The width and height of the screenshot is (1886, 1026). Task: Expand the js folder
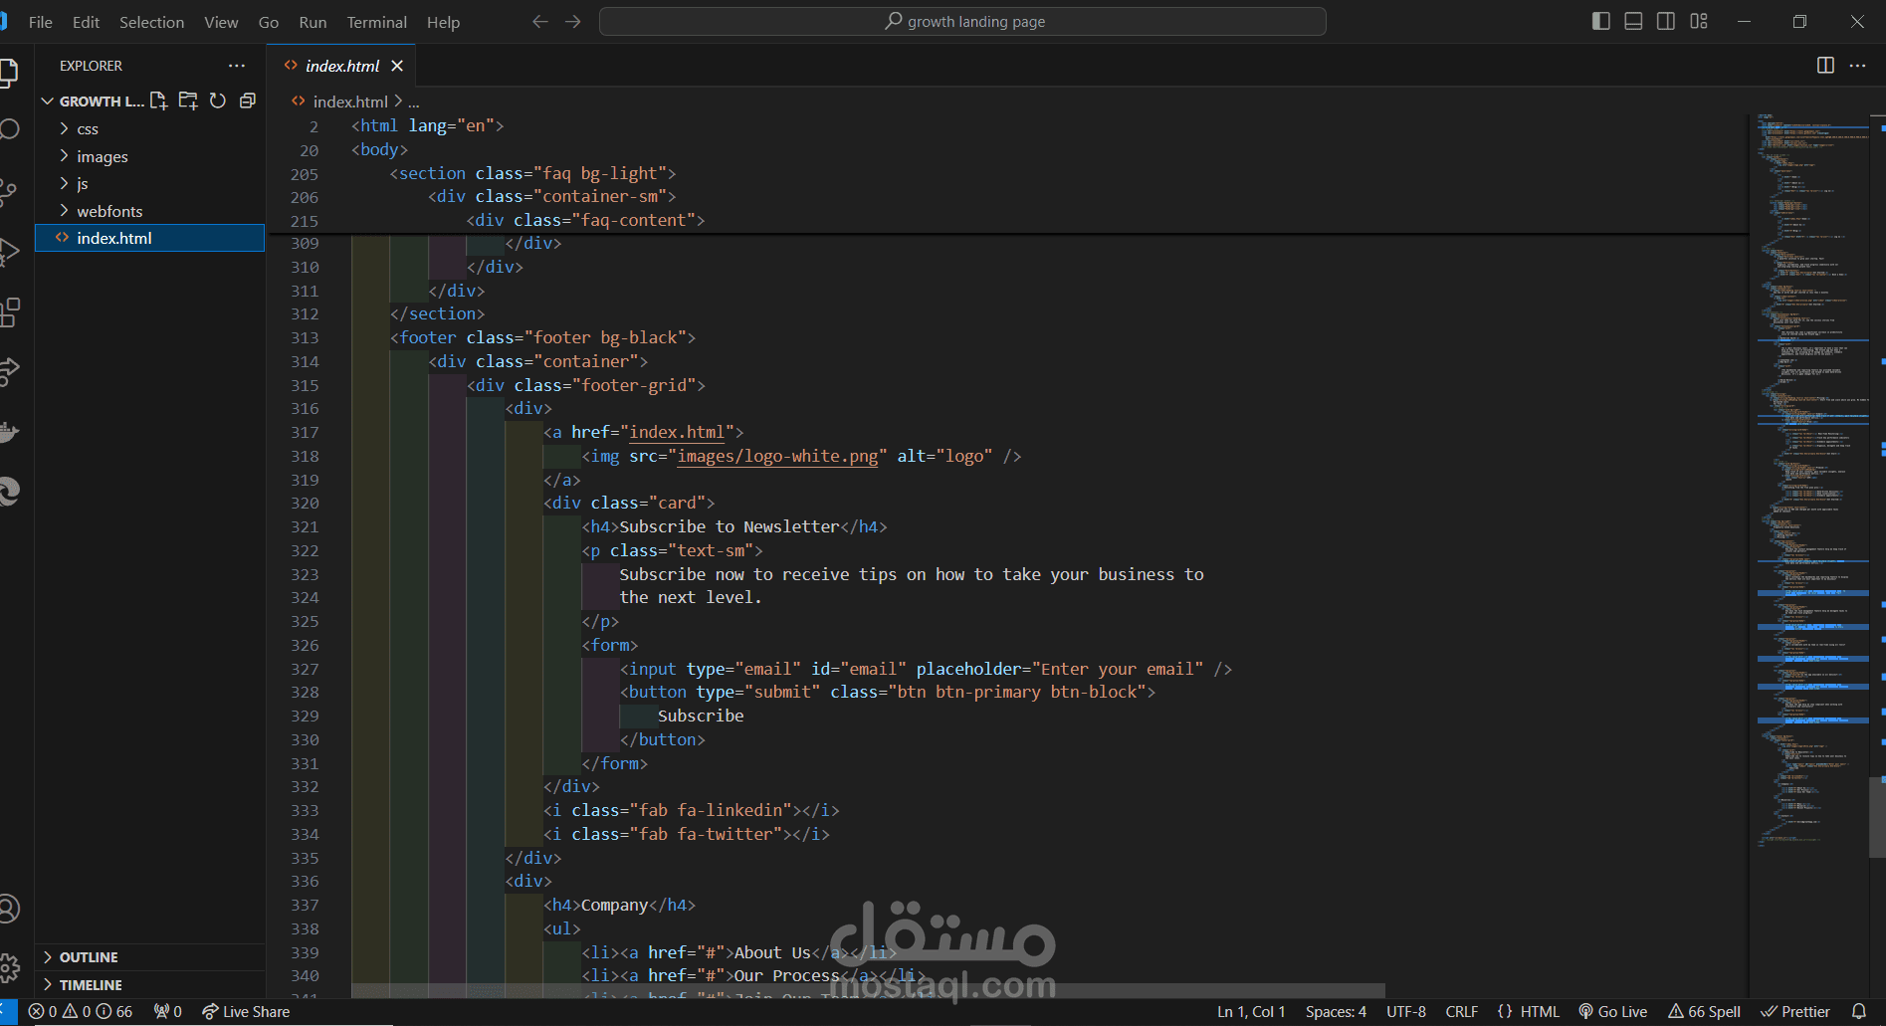coord(149,183)
